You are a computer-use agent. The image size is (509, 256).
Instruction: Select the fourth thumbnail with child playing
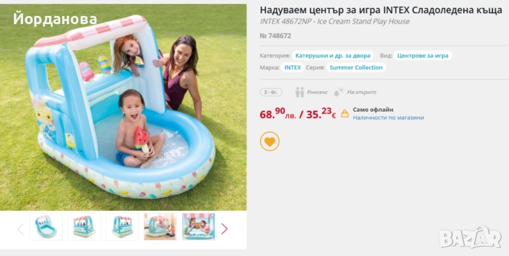(x=160, y=227)
